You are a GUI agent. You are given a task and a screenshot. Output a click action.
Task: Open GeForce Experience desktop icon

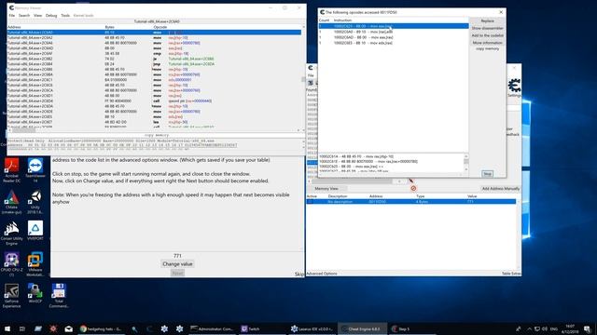coord(11,296)
